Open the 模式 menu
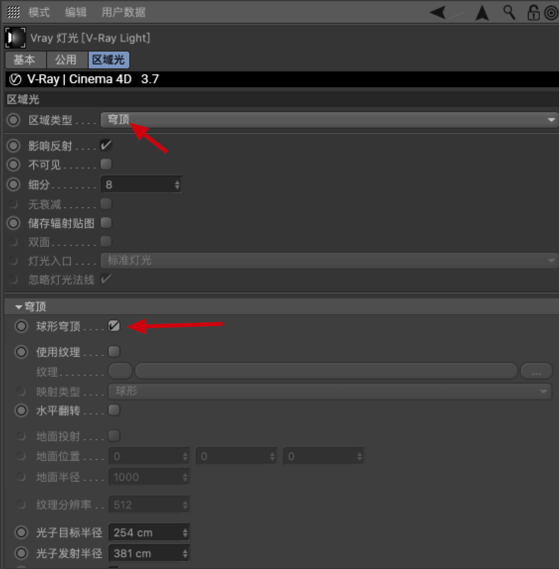This screenshot has height=569, width=559. pyautogui.click(x=39, y=12)
